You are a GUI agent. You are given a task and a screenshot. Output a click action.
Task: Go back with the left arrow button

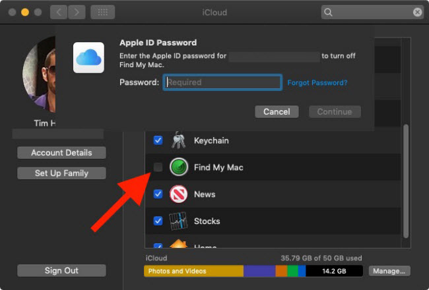click(x=59, y=12)
